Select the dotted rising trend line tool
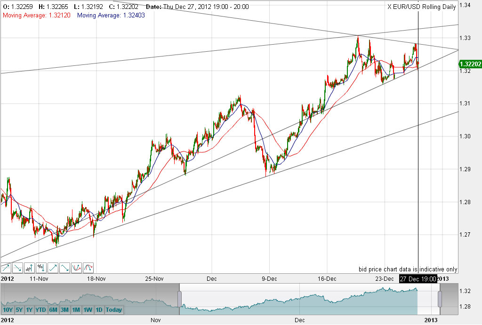Screen dimensions: 482x325 coord(6,268)
